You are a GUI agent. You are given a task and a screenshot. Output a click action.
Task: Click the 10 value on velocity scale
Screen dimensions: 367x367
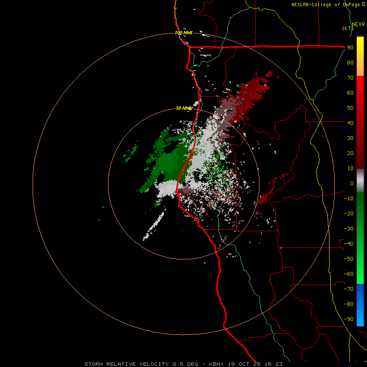pos(350,168)
